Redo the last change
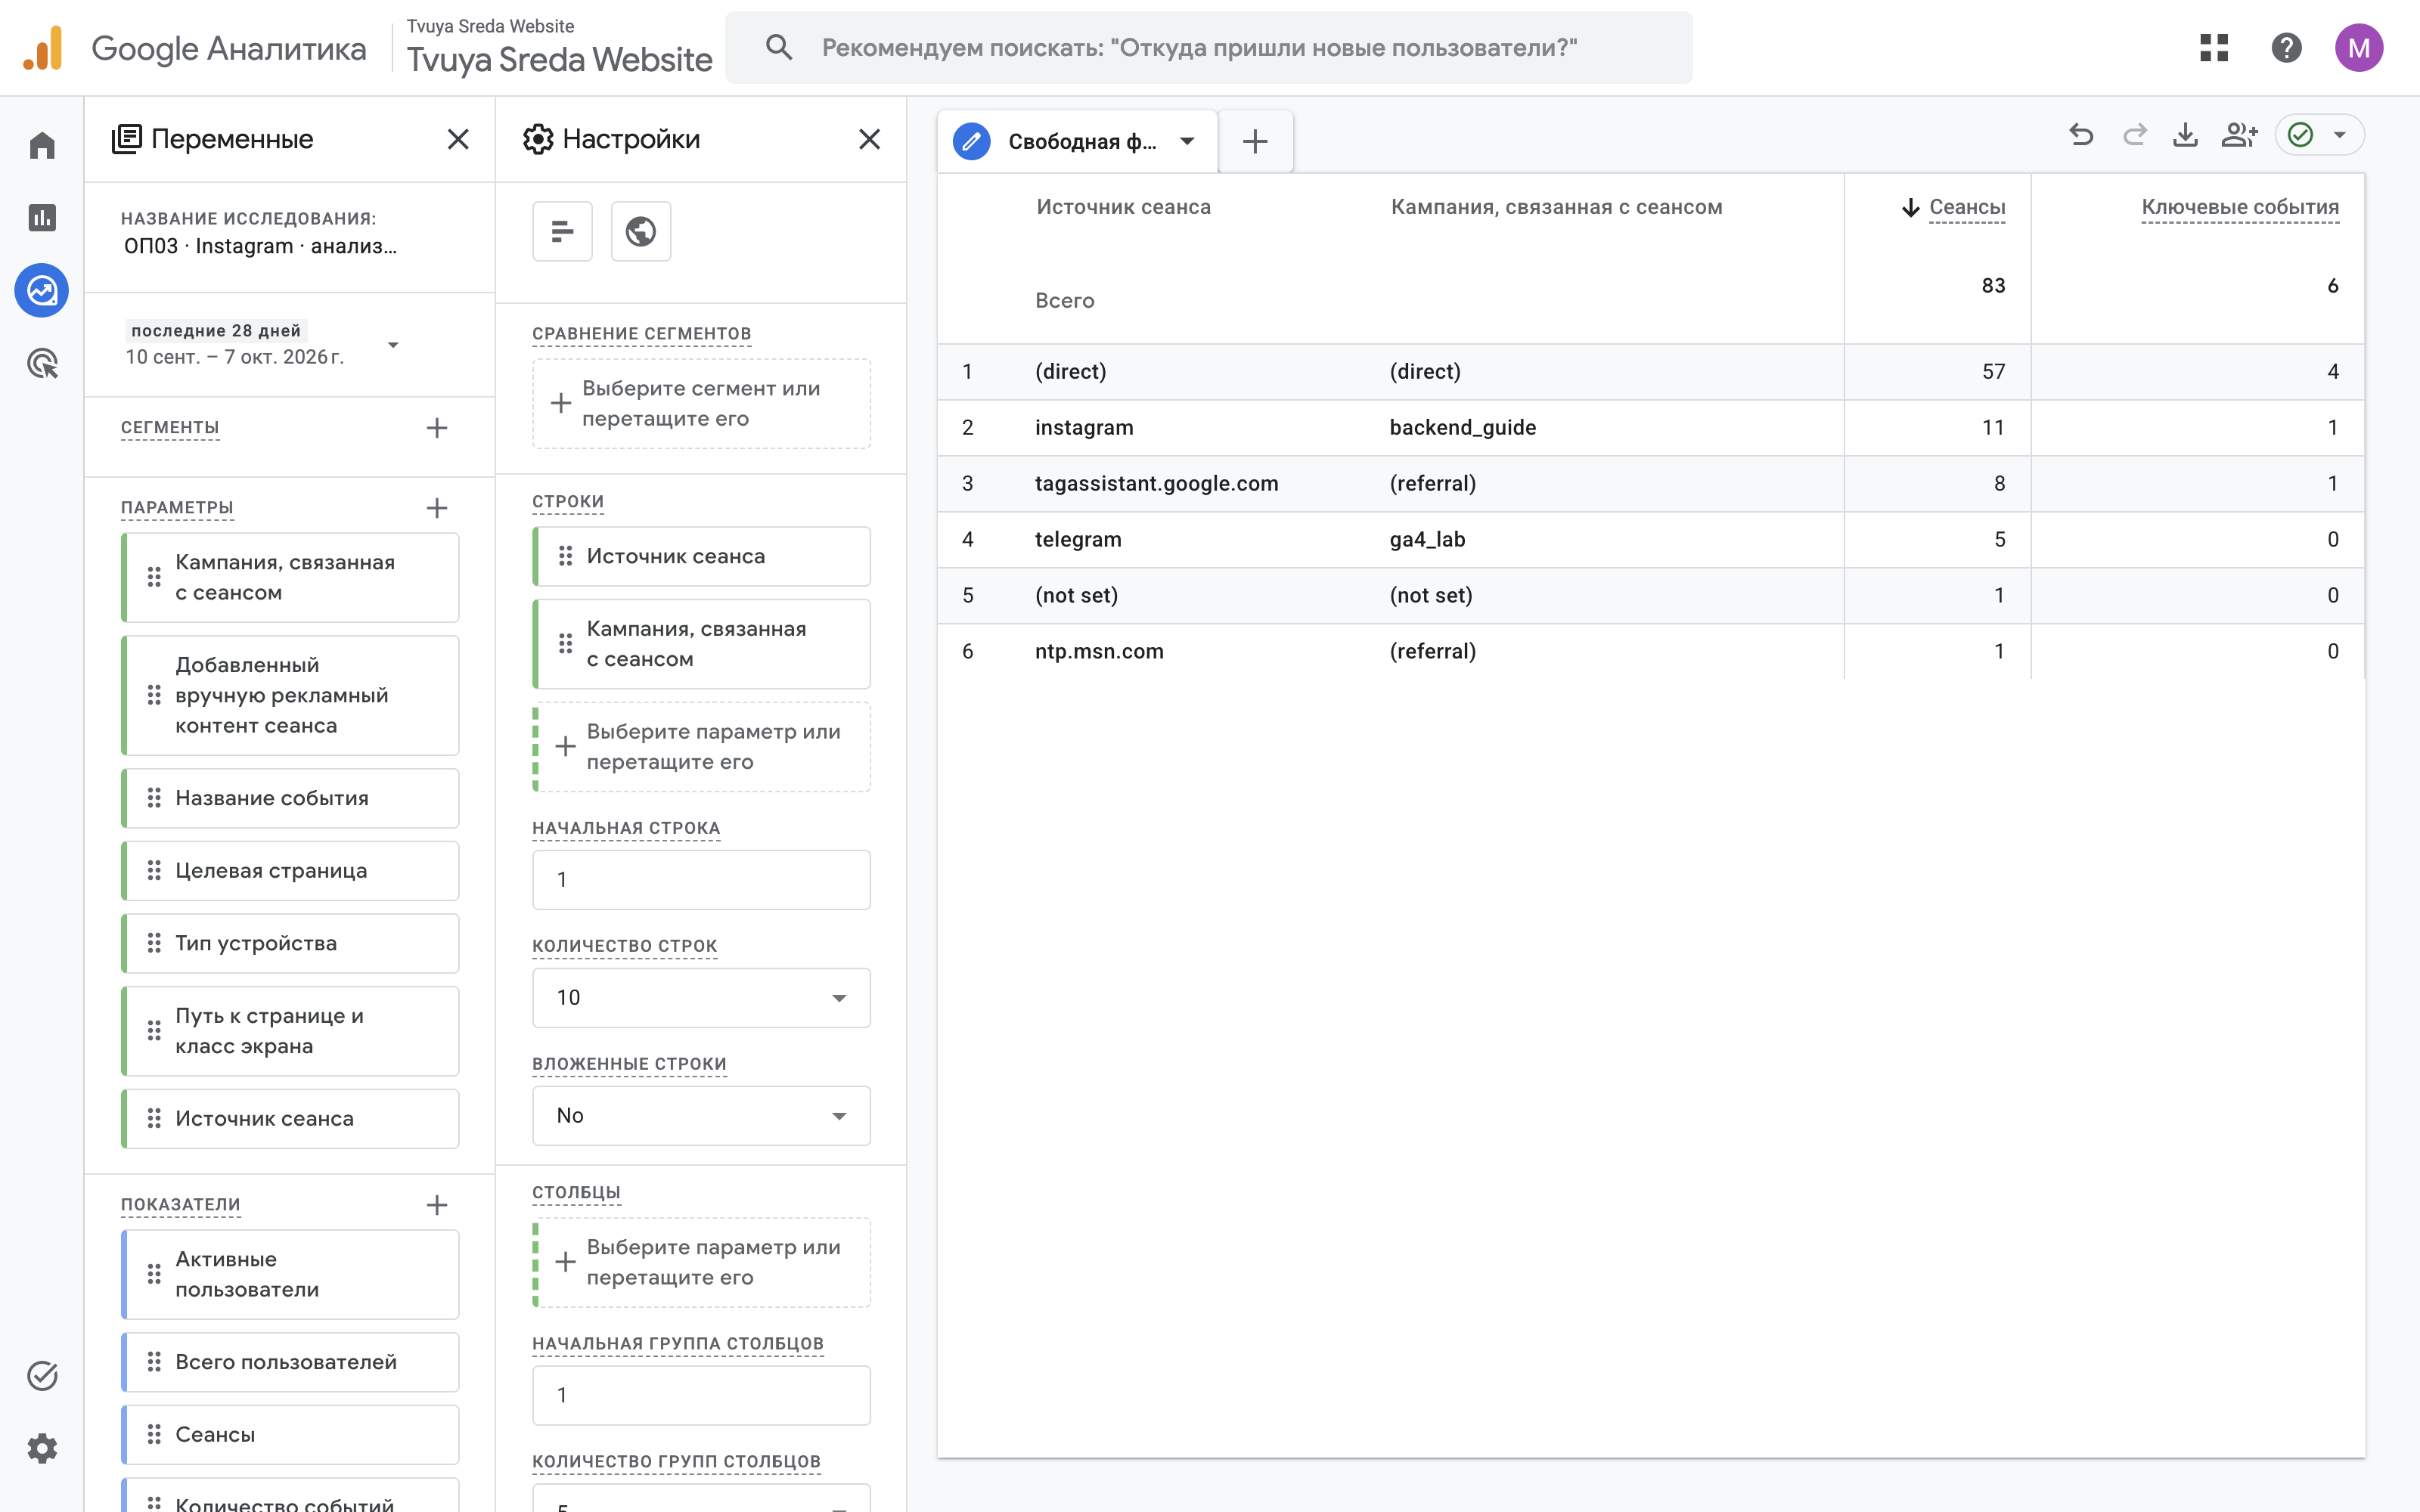Image resolution: width=2420 pixels, height=1512 pixels. 2134,135
